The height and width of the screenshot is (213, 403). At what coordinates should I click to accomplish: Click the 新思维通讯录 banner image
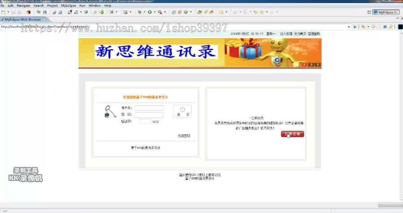tap(200, 53)
